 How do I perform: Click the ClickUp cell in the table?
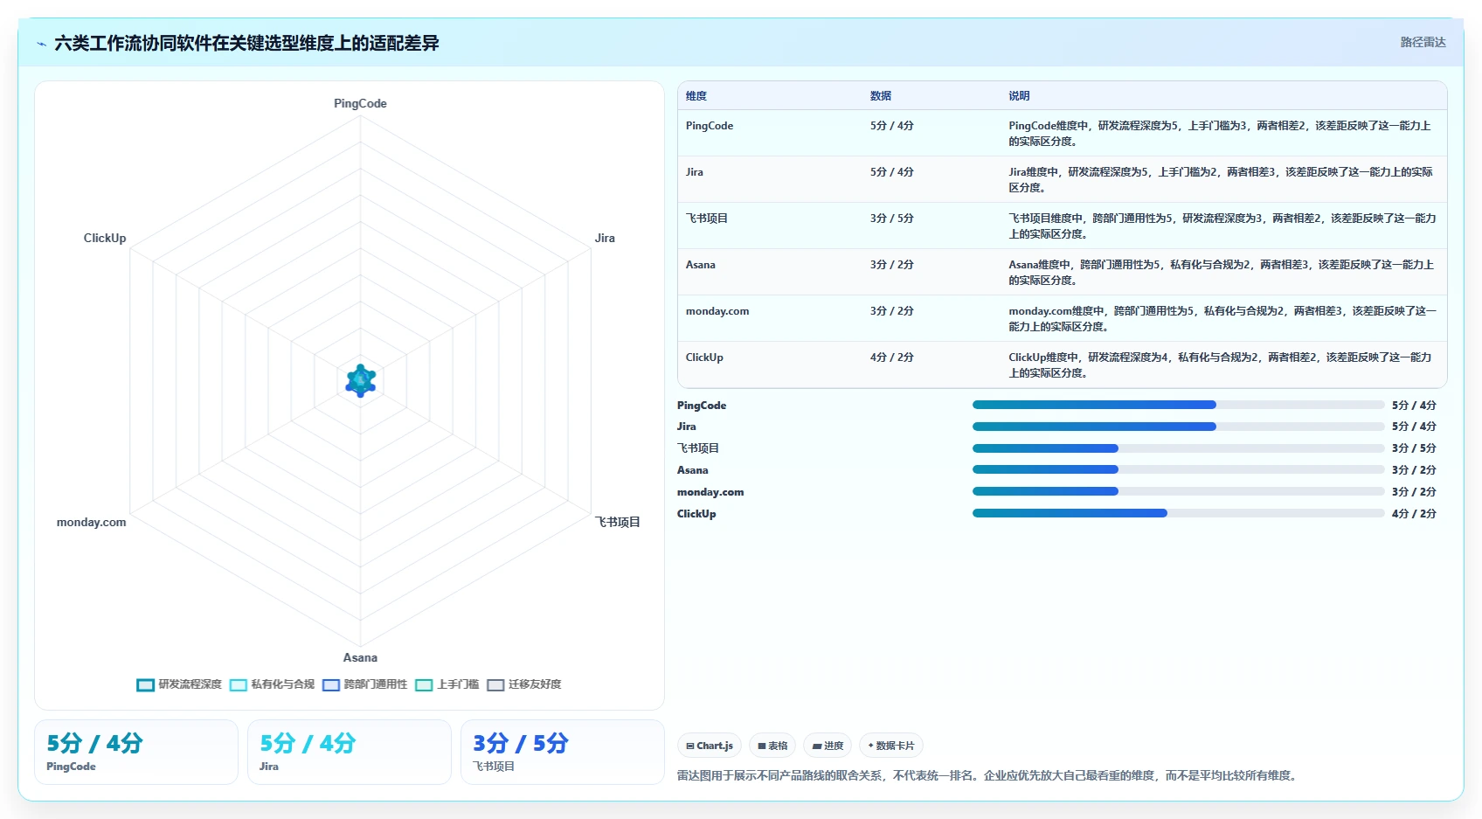tap(704, 357)
